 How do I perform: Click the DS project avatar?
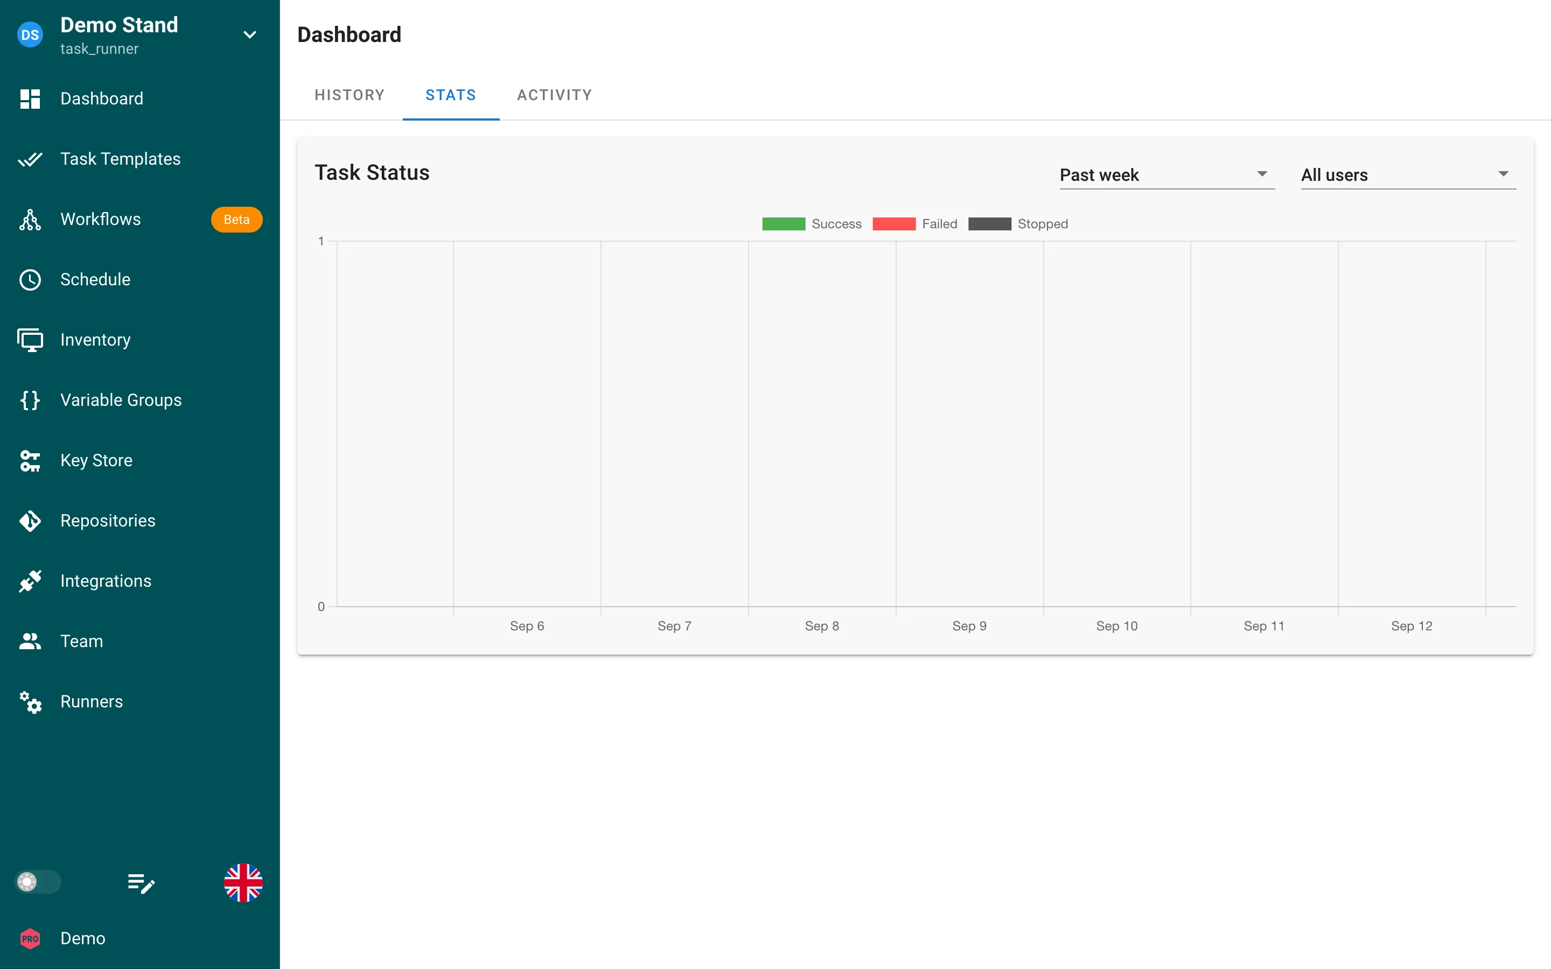(30, 34)
